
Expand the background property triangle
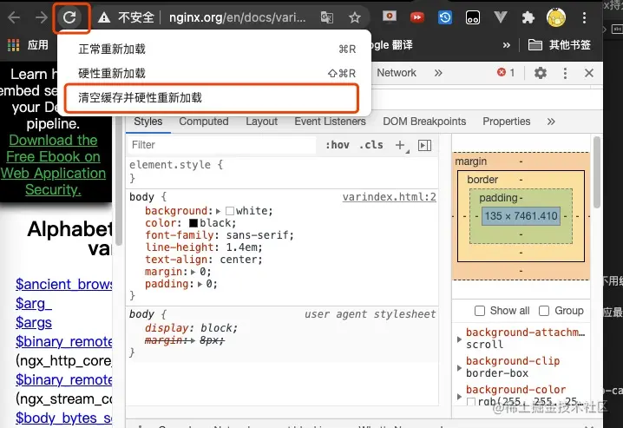point(218,211)
